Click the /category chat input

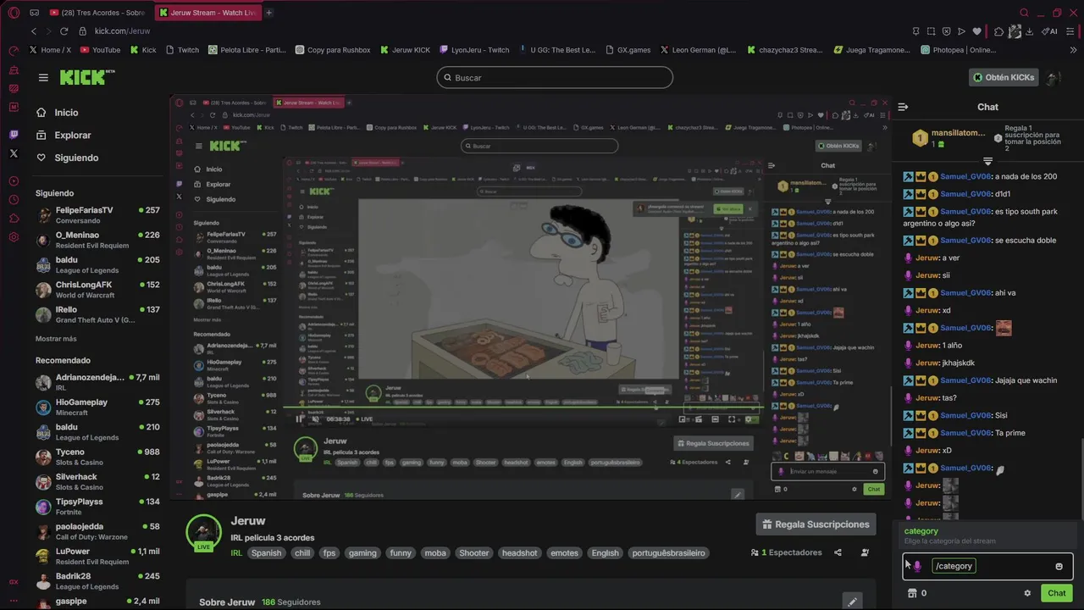pyautogui.click(x=989, y=566)
